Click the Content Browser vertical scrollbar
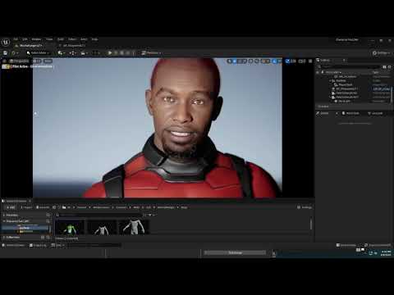The width and height of the screenshot is (394, 295). [311, 225]
